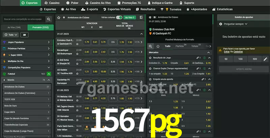Toggle the Várias colunas switch
Screen dimensions: 270x138
pos(119,18)
